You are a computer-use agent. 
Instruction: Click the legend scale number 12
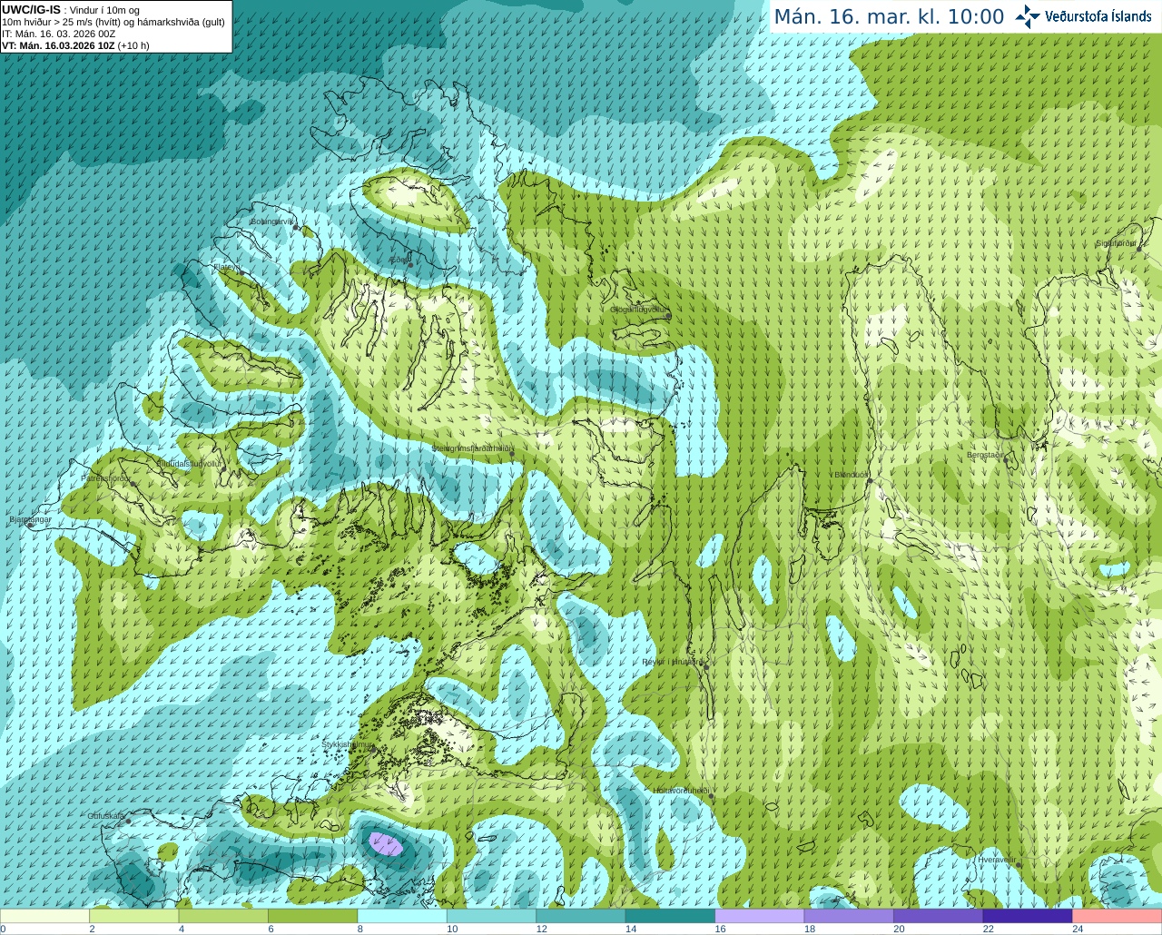(x=542, y=929)
